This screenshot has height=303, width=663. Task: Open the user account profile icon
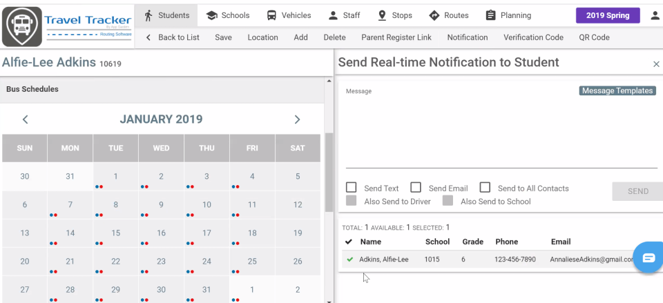pos(655,16)
